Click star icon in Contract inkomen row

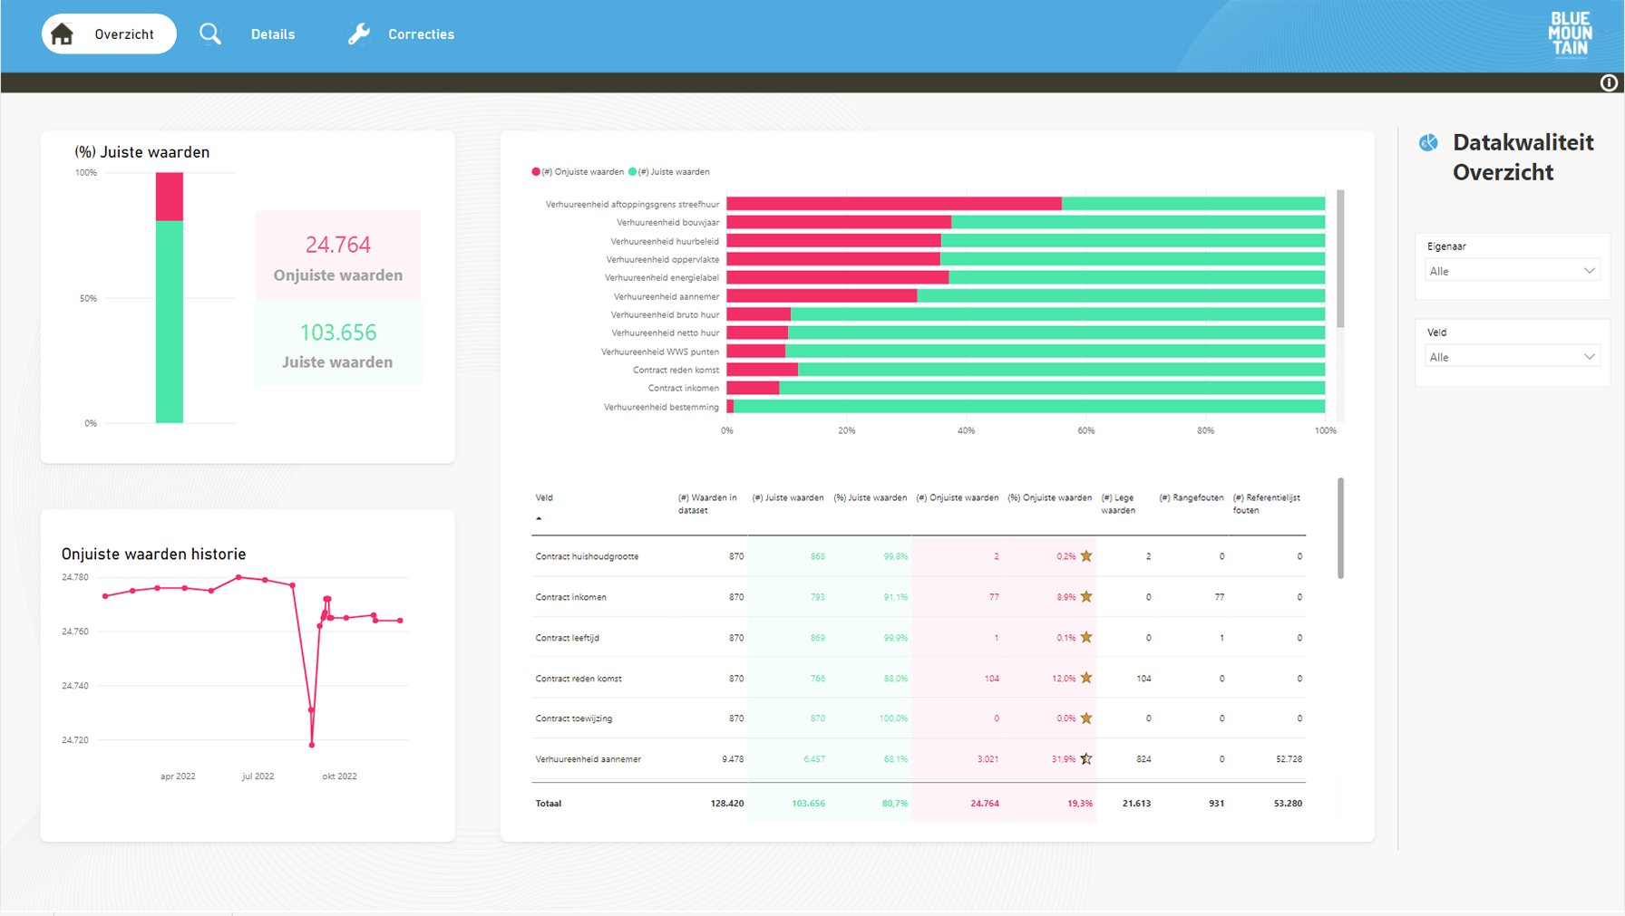tap(1086, 597)
